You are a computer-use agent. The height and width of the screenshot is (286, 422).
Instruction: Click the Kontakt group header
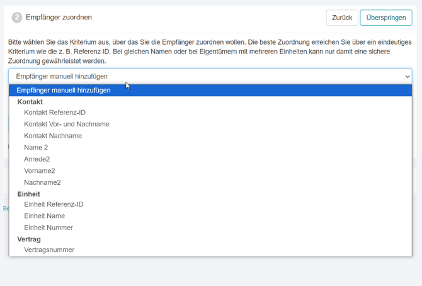(x=30, y=102)
